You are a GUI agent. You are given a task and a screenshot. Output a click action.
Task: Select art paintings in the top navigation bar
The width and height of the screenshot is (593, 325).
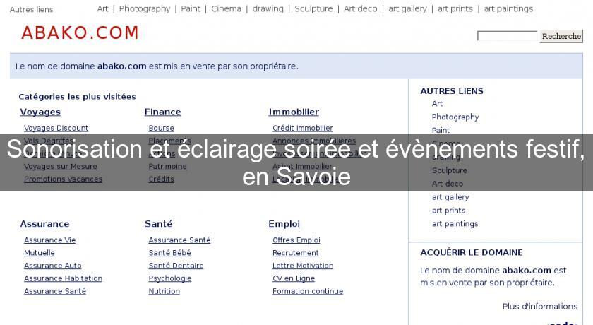coord(508,8)
